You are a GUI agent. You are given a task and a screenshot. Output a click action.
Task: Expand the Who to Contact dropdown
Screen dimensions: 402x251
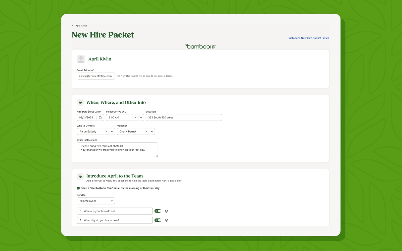112,132
